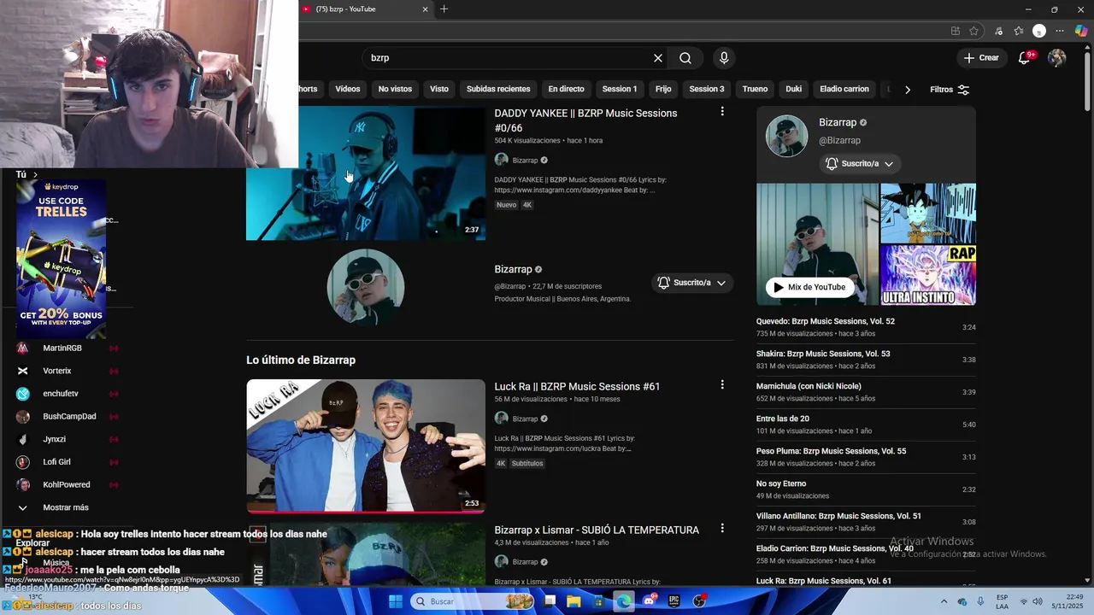Select the En directo filter chip

[x=566, y=89]
